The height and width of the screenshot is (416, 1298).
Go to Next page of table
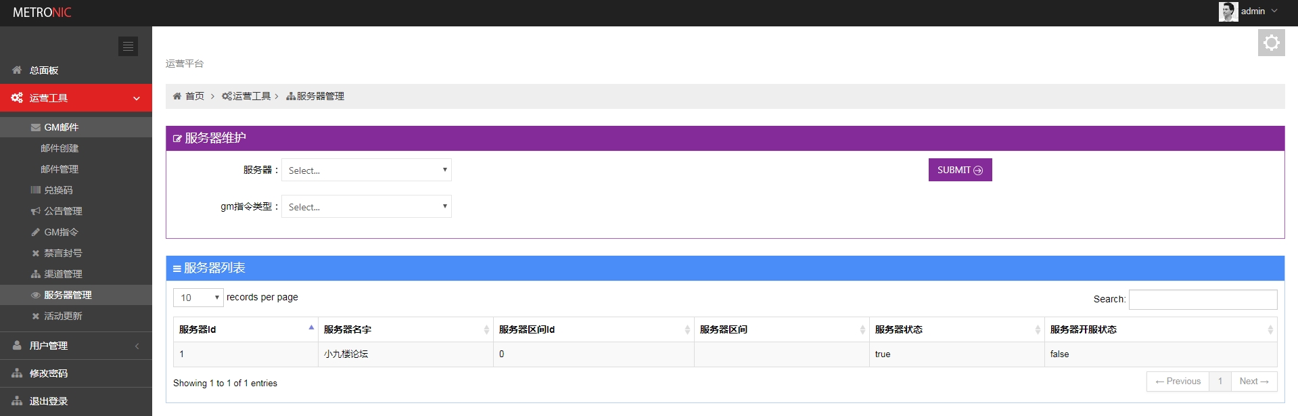[1253, 382]
